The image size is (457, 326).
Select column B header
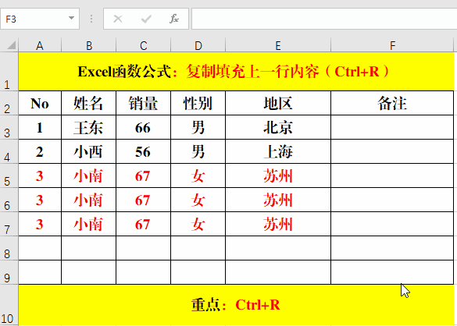(88, 45)
